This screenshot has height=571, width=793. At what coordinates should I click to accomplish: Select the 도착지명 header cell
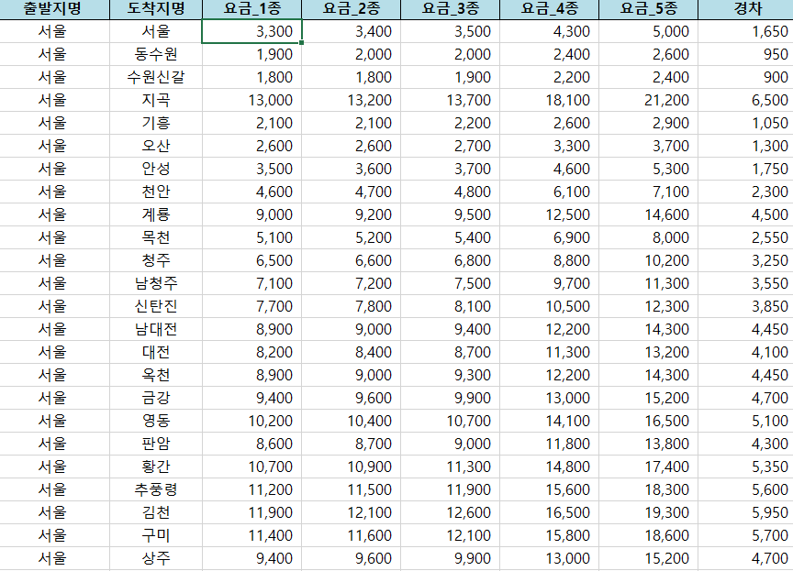click(x=156, y=9)
